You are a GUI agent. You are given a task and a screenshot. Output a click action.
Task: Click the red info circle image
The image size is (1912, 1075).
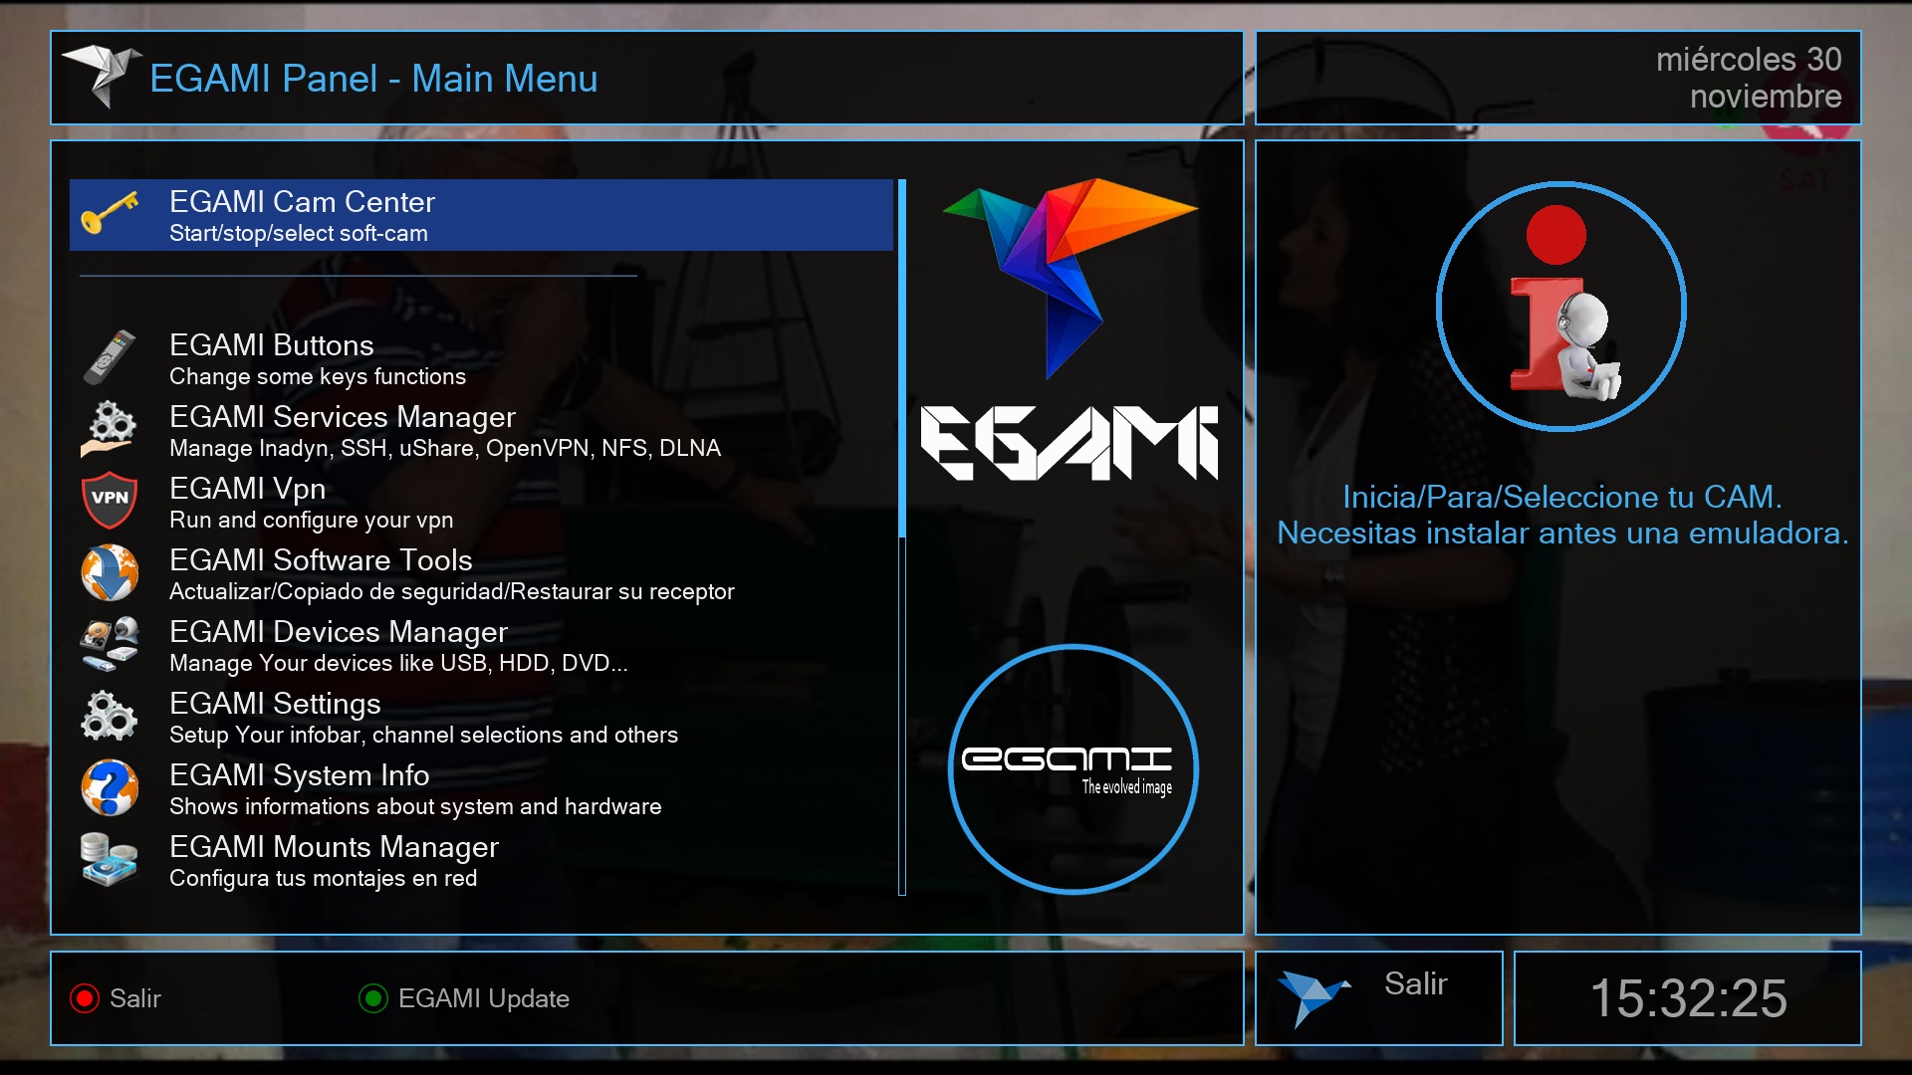(1560, 307)
